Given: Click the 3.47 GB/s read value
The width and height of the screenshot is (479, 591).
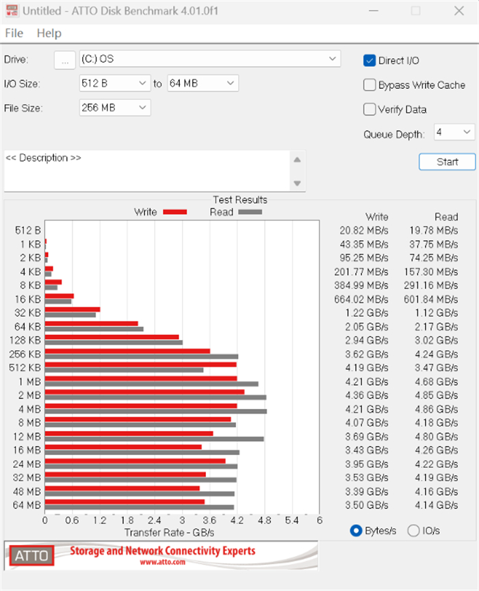Looking at the screenshot, I should [437, 368].
